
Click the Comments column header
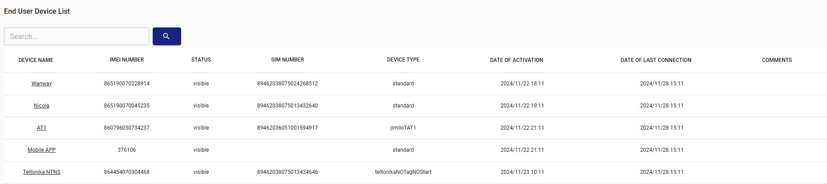pos(777,60)
